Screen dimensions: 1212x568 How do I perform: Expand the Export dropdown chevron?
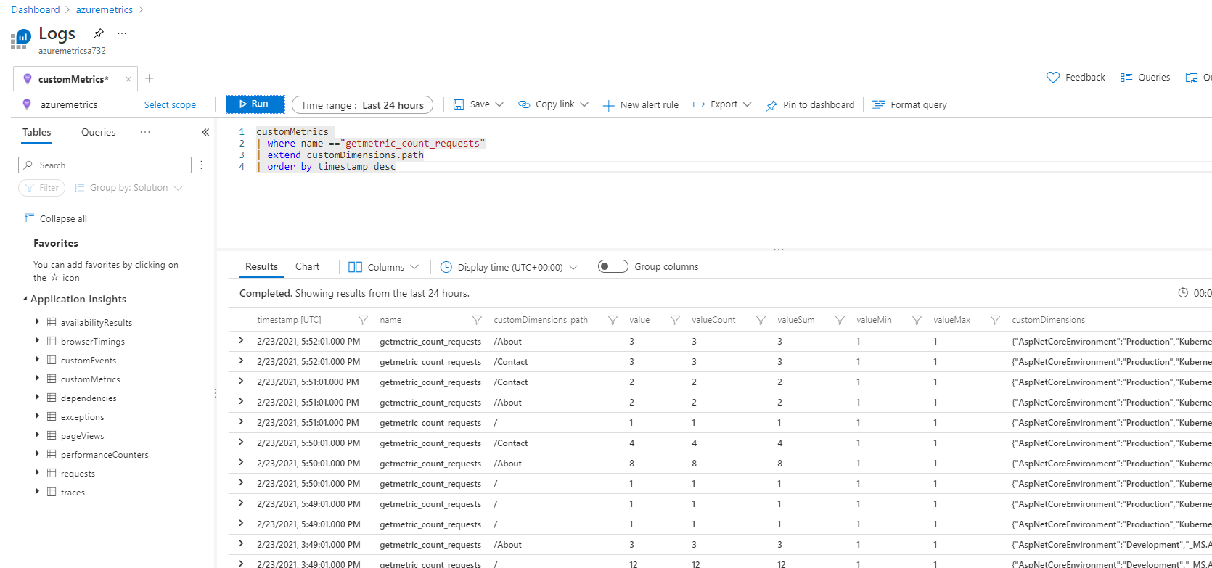(747, 104)
